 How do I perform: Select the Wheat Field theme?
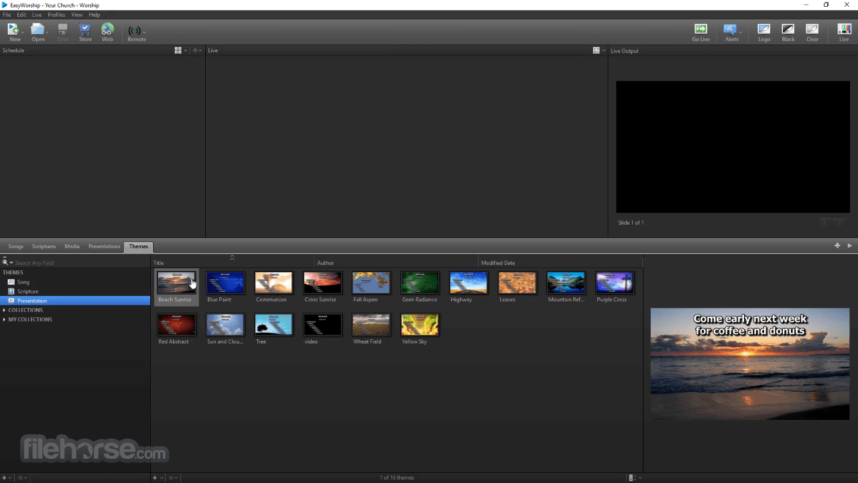(x=371, y=325)
